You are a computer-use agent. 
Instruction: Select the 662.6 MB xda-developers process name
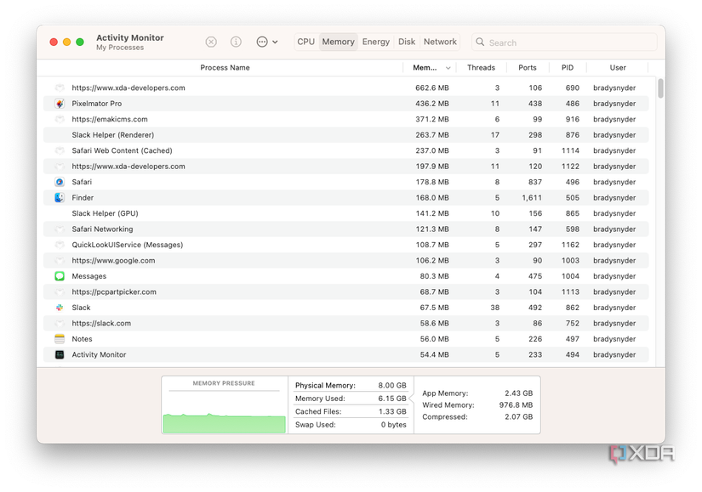[128, 88]
